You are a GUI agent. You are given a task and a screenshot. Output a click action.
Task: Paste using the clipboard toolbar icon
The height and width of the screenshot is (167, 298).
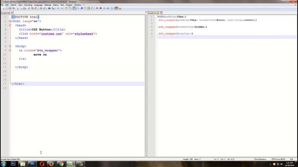tap(36, 8)
